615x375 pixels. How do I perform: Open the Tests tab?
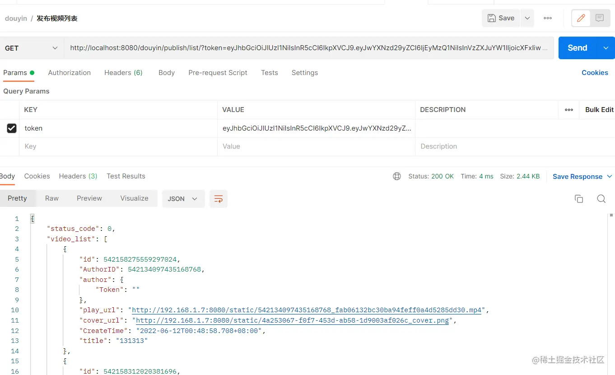270,73
